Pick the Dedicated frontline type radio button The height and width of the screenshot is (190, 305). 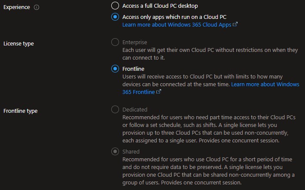(x=115, y=109)
